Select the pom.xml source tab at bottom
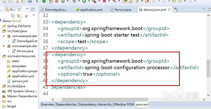The height and width of the screenshot is (109, 211). click(x=142, y=104)
